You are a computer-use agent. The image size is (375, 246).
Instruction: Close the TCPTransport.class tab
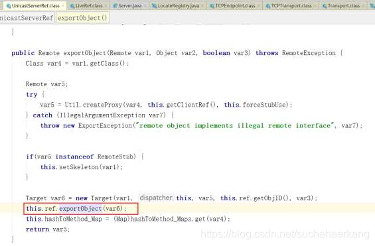[315, 6]
